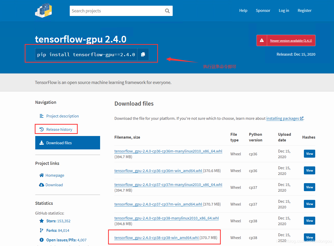This screenshot has width=334, height=246.
Task: Open the Log in page
Action: (x=284, y=11)
